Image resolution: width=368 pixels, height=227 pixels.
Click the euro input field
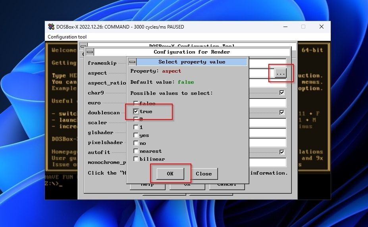click(x=268, y=103)
